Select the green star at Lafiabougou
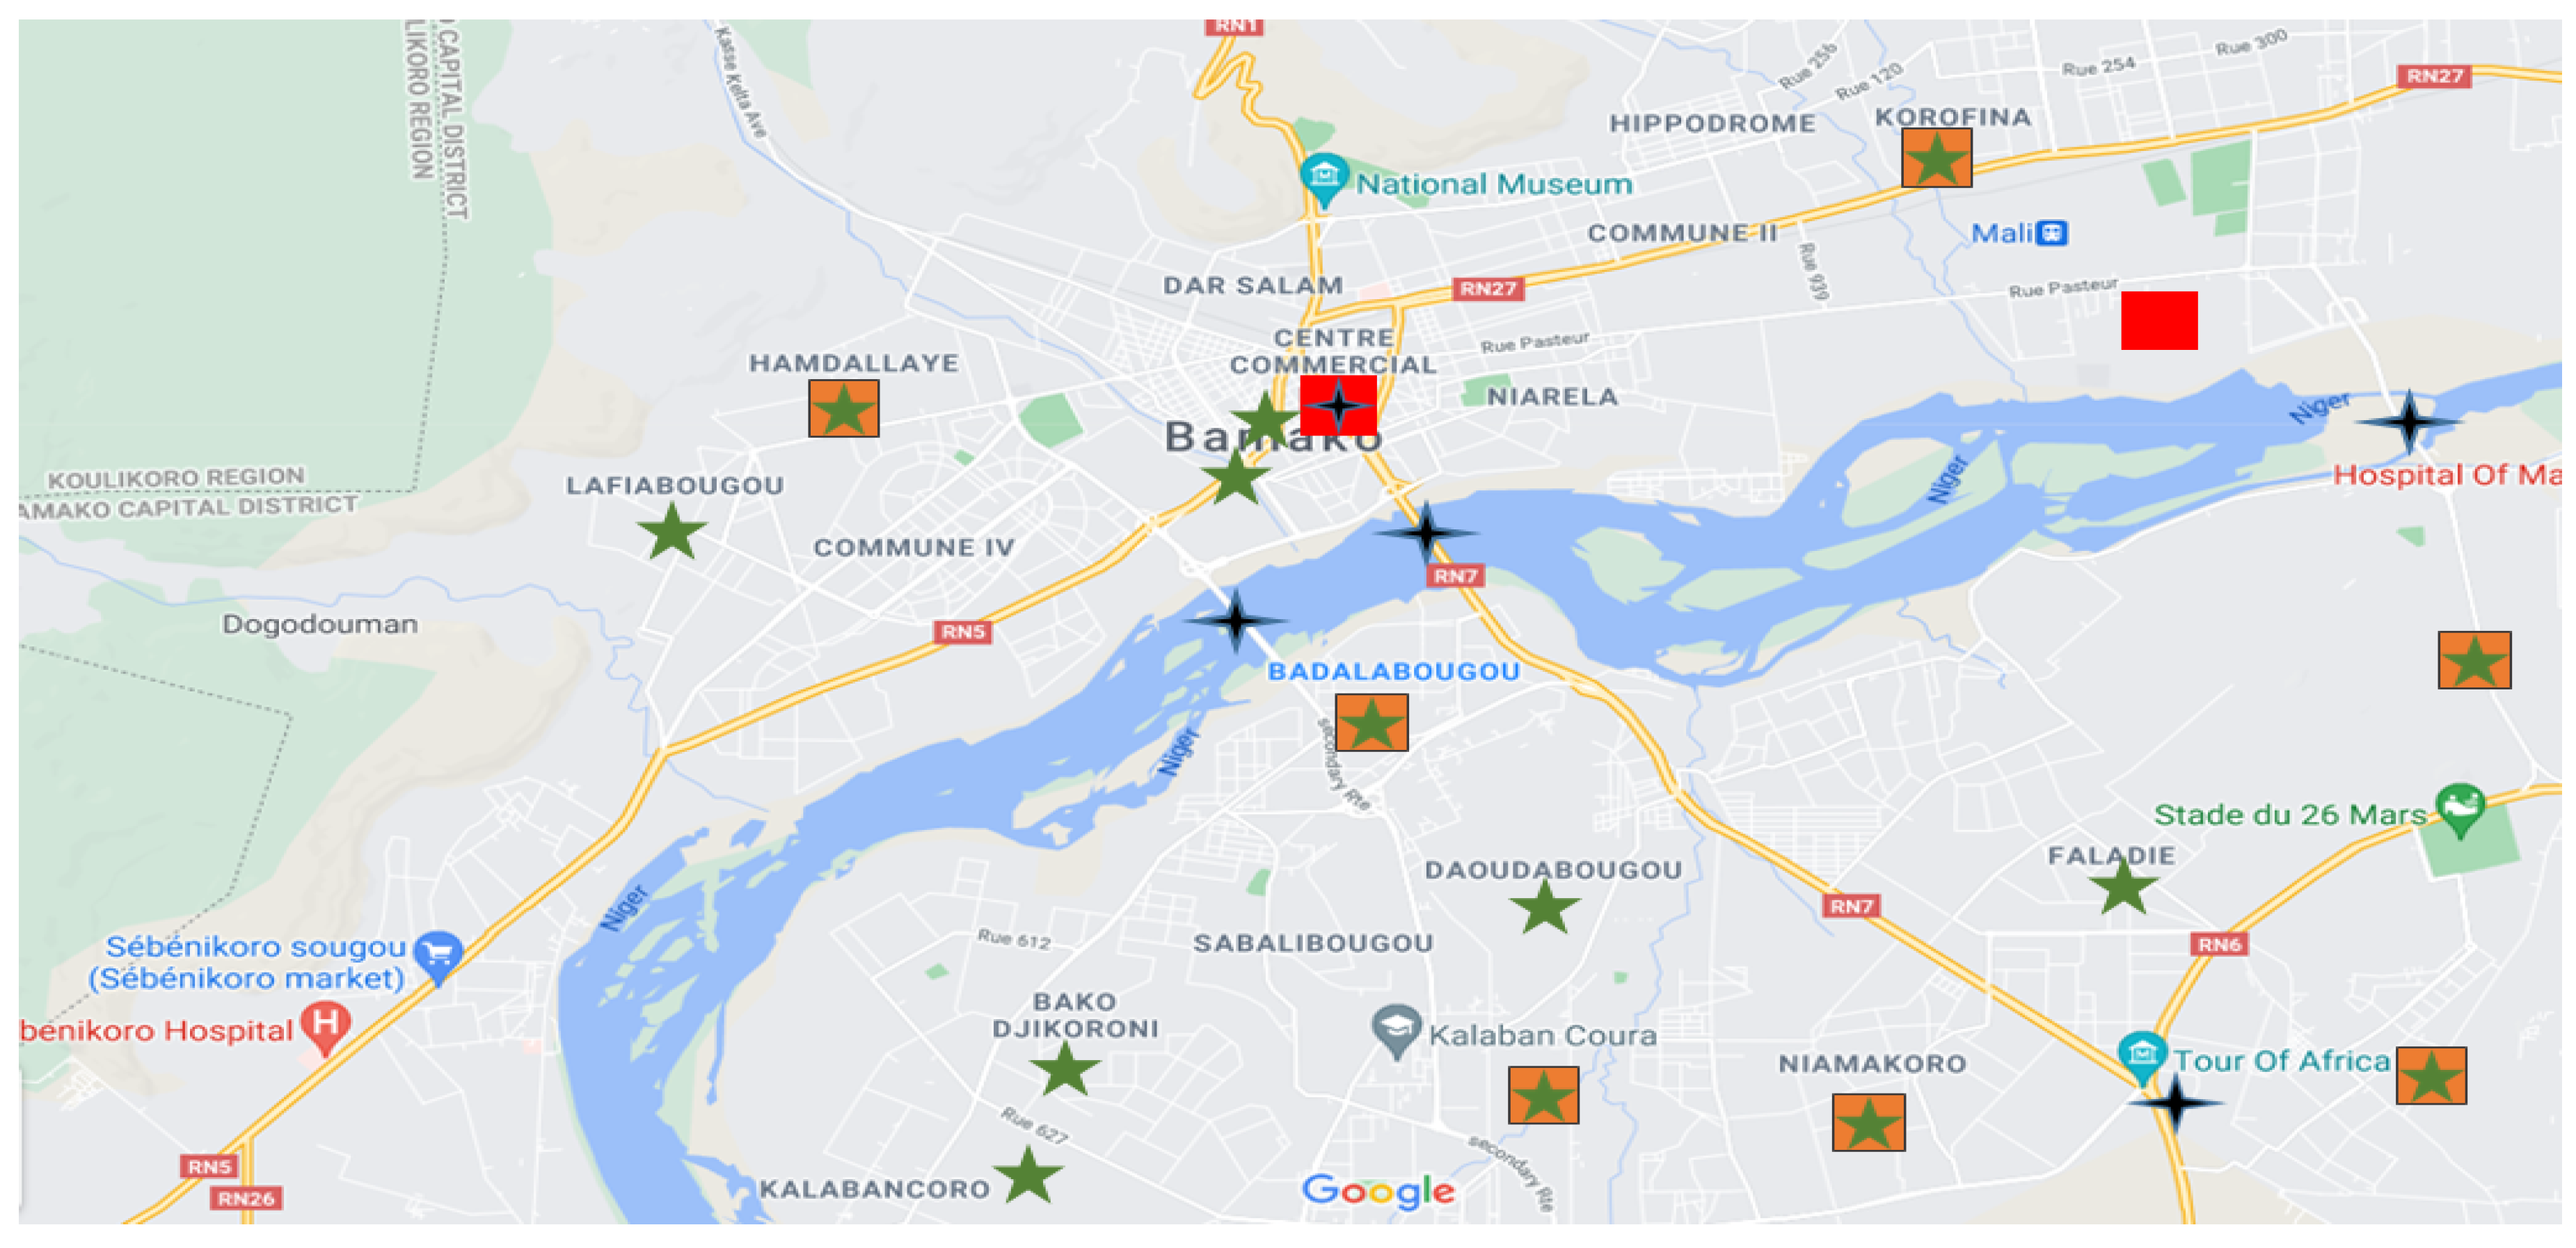Screen dimensions: 2576x1248 tap(672, 531)
